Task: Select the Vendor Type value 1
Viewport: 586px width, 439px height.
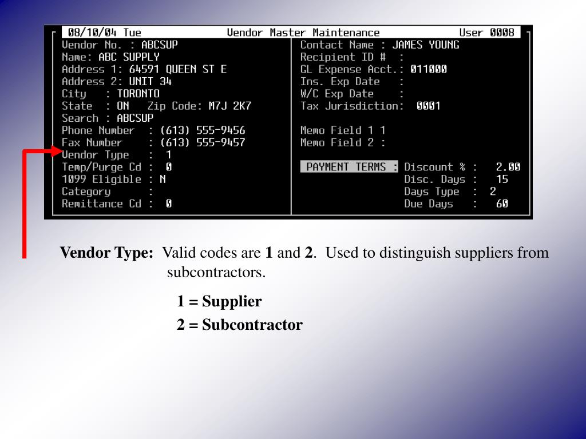Action: tap(169, 155)
